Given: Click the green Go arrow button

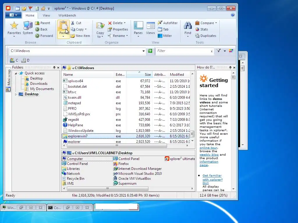Looking at the screenshot, I should coord(150,51).
